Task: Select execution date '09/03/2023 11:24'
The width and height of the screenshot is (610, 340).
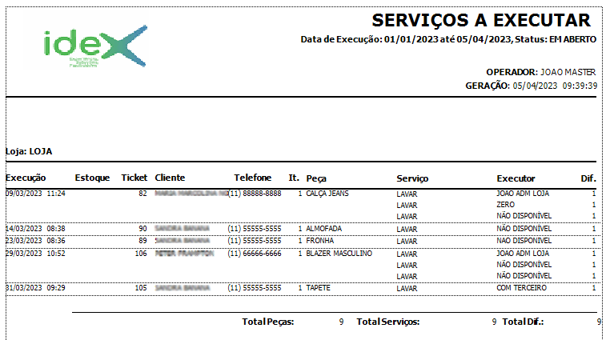Action: 35,193
